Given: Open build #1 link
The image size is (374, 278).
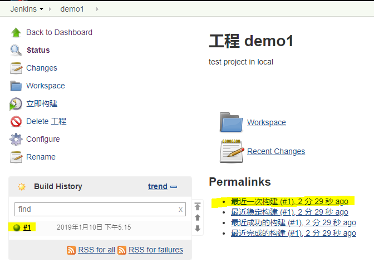Looking at the screenshot, I should pyautogui.click(x=27, y=227).
